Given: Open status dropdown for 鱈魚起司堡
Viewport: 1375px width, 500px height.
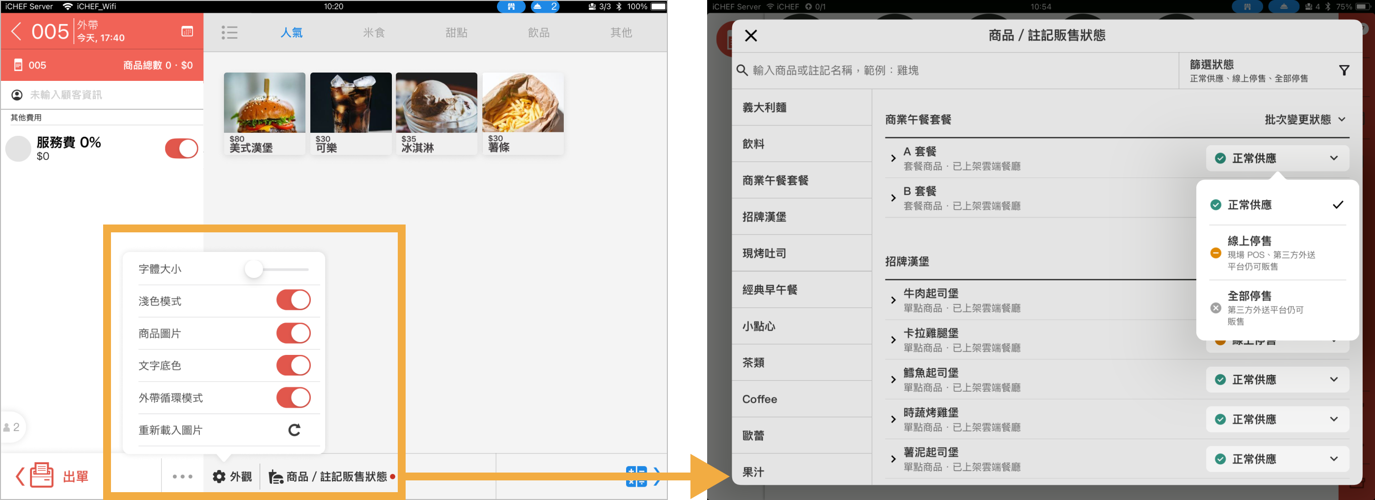Looking at the screenshot, I should click(1277, 379).
